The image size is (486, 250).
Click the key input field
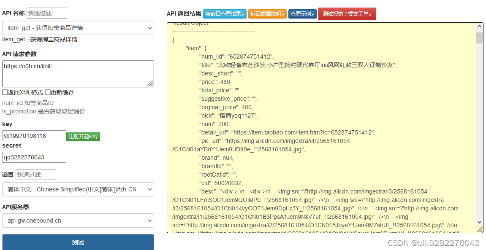point(34,136)
